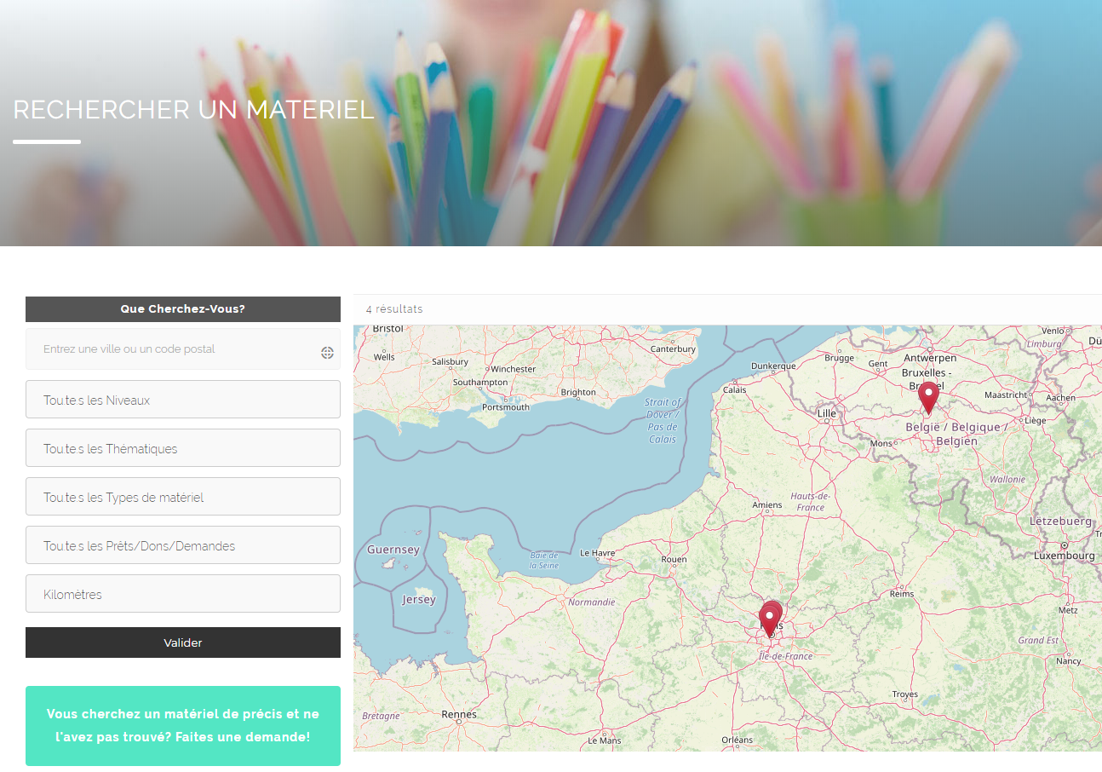Click the Luxembourg label on the map

pos(1064,555)
